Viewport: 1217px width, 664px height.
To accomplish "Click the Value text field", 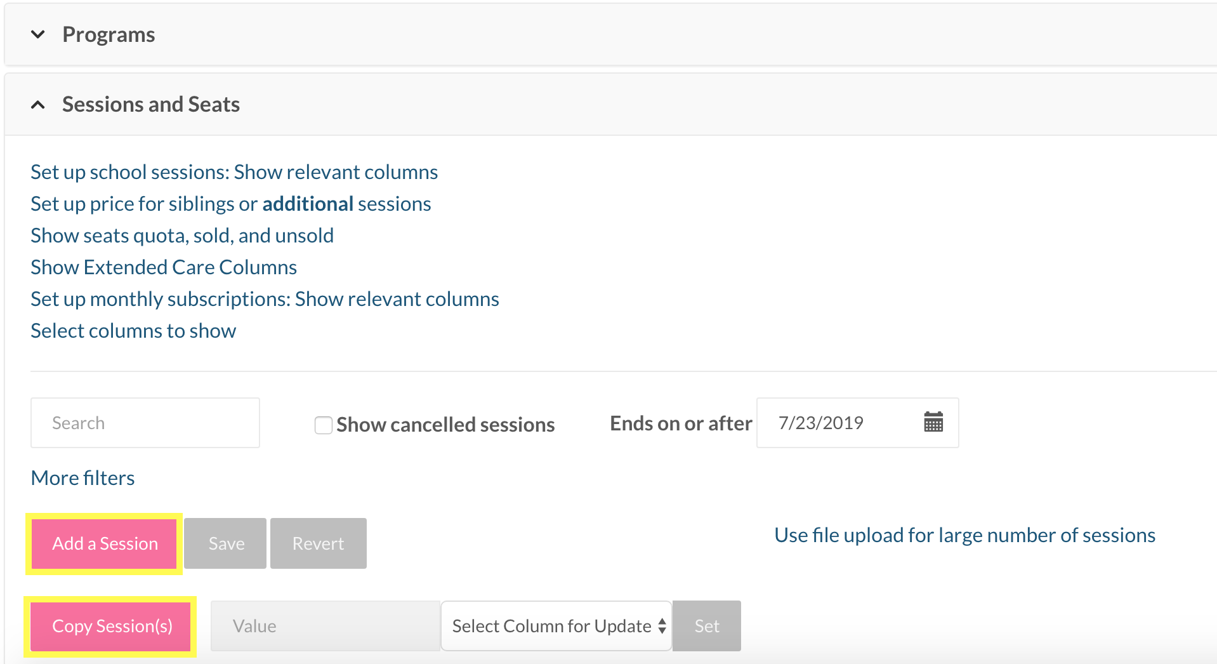I will [325, 626].
